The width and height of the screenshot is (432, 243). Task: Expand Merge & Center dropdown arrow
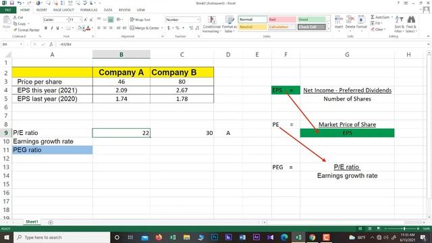[x=162, y=28]
